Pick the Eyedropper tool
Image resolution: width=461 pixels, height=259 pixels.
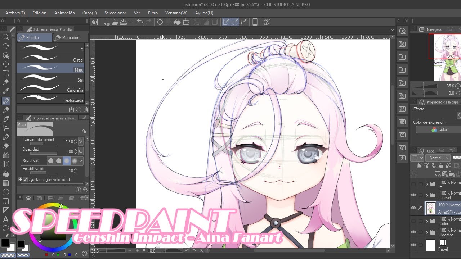[x=6, y=91]
